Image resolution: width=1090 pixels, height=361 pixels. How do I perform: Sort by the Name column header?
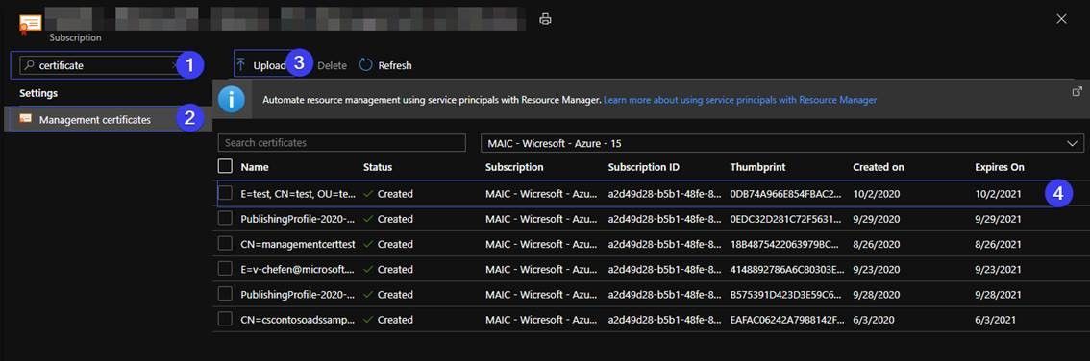click(x=255, y=167)
